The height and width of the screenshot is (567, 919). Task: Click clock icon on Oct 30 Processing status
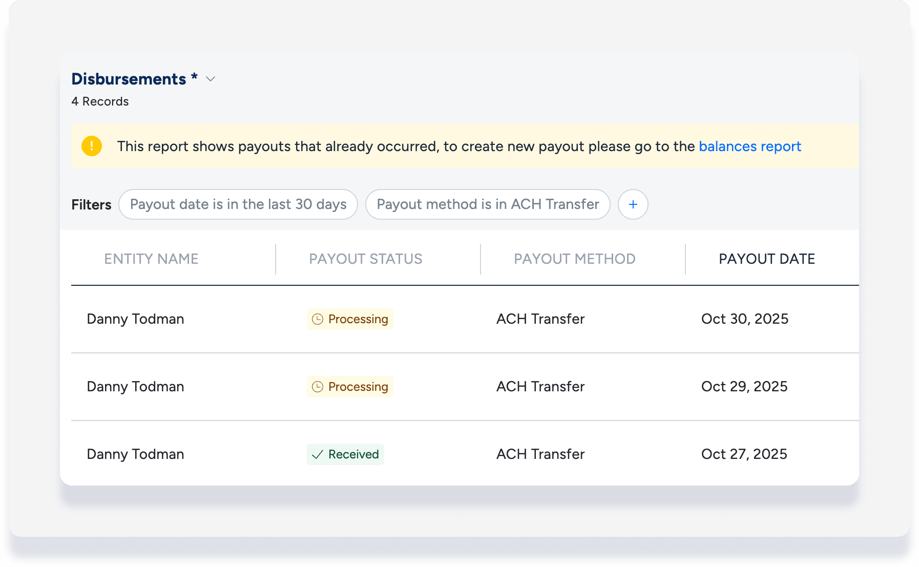click(318, 319)
